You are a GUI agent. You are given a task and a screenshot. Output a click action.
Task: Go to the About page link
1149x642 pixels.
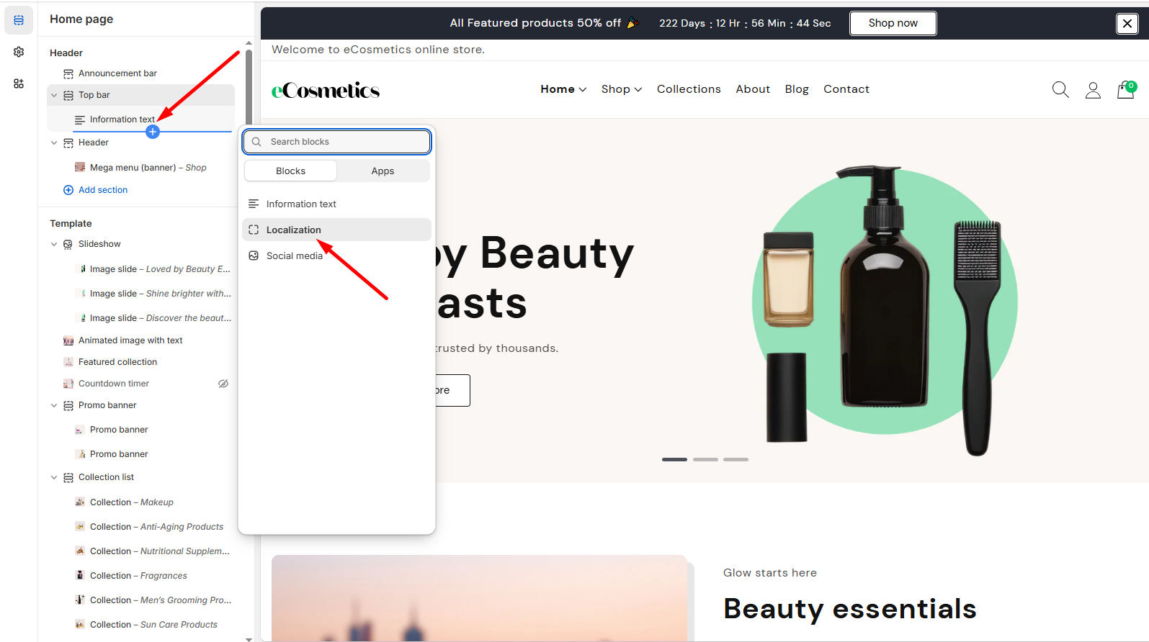753,89
